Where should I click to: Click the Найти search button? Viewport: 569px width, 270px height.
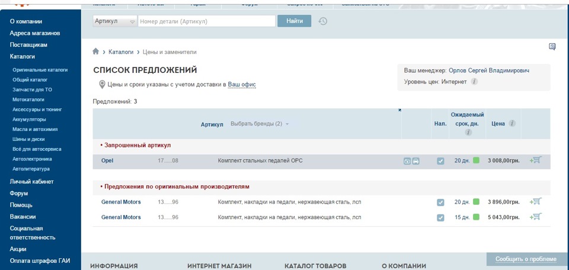[295, 21]
